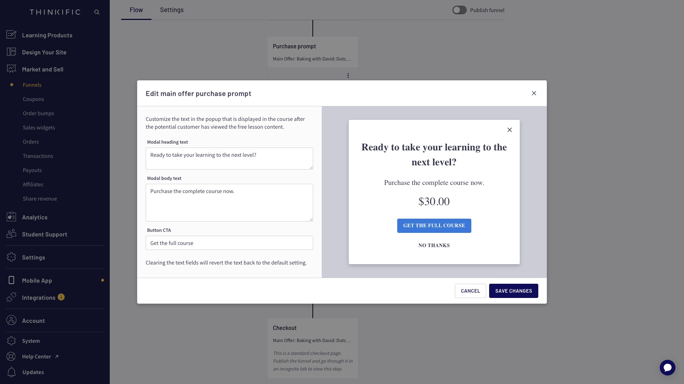Switch to the Settings tab
The width and height of the screenshot is (684, 384).
(172, 10)
